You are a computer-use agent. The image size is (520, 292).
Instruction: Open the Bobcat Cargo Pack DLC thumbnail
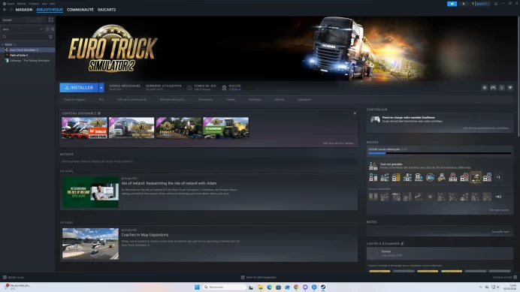(x=85, y=128)
